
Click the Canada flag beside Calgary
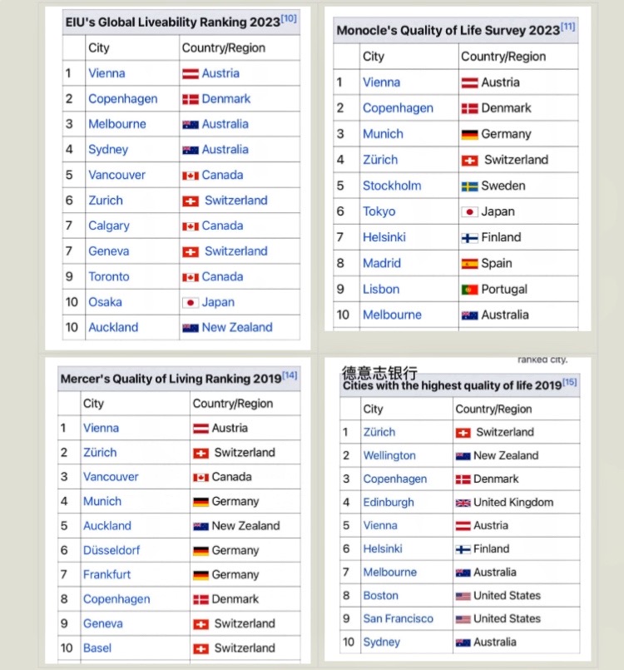[x=190, y=226]
